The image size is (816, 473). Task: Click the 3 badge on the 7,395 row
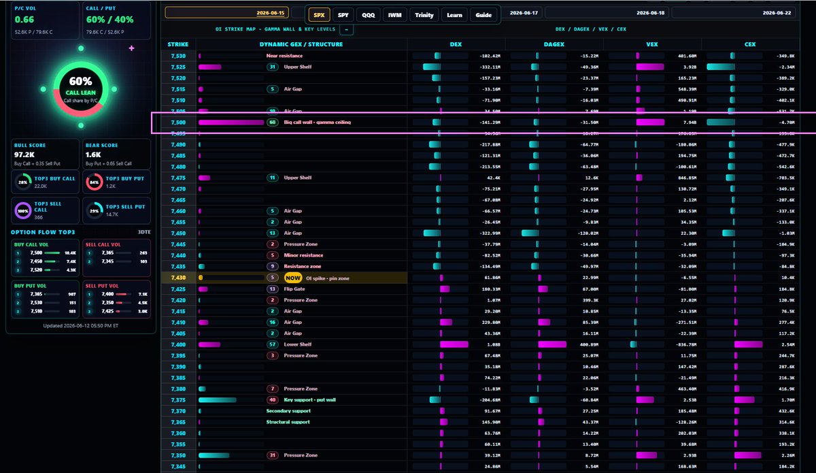pos(273,355)
